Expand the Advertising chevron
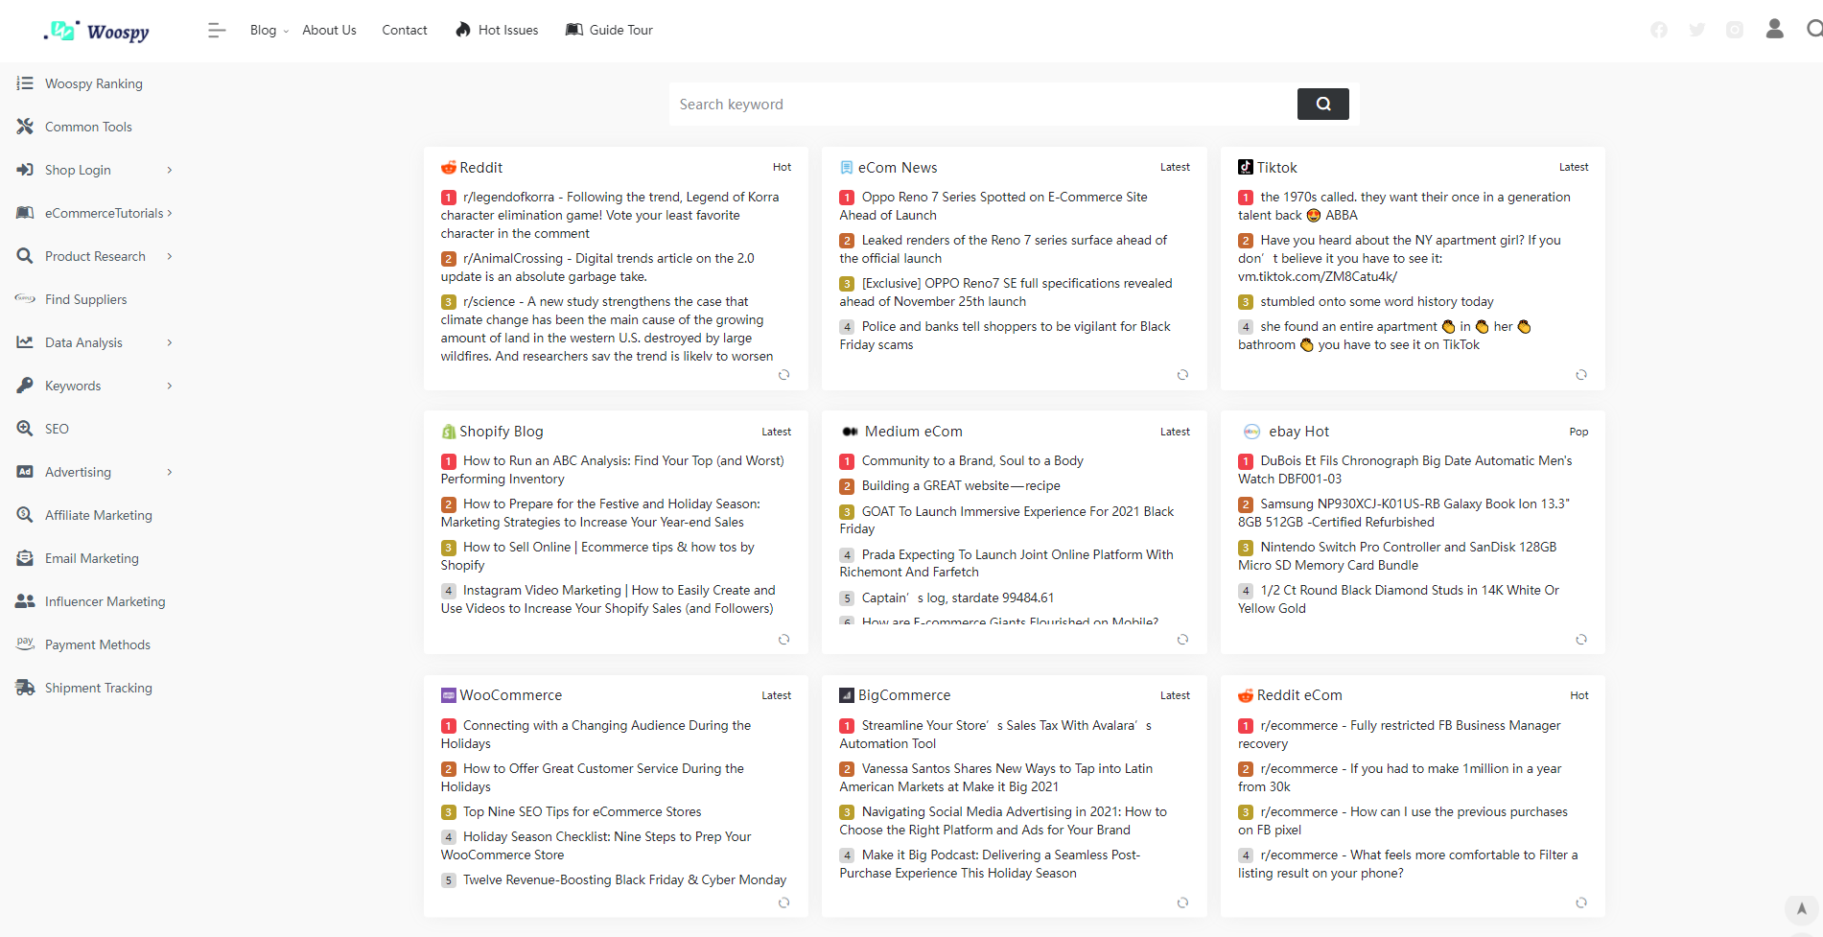This screenshot has width=1823, height=937. click(170, 472)
